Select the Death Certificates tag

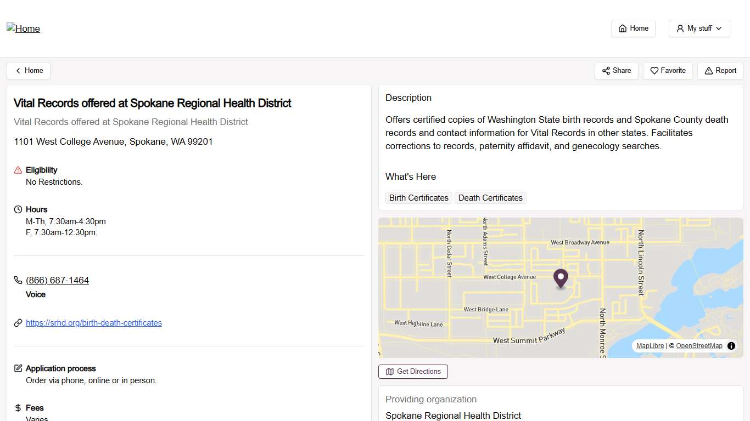pos(490,198)
